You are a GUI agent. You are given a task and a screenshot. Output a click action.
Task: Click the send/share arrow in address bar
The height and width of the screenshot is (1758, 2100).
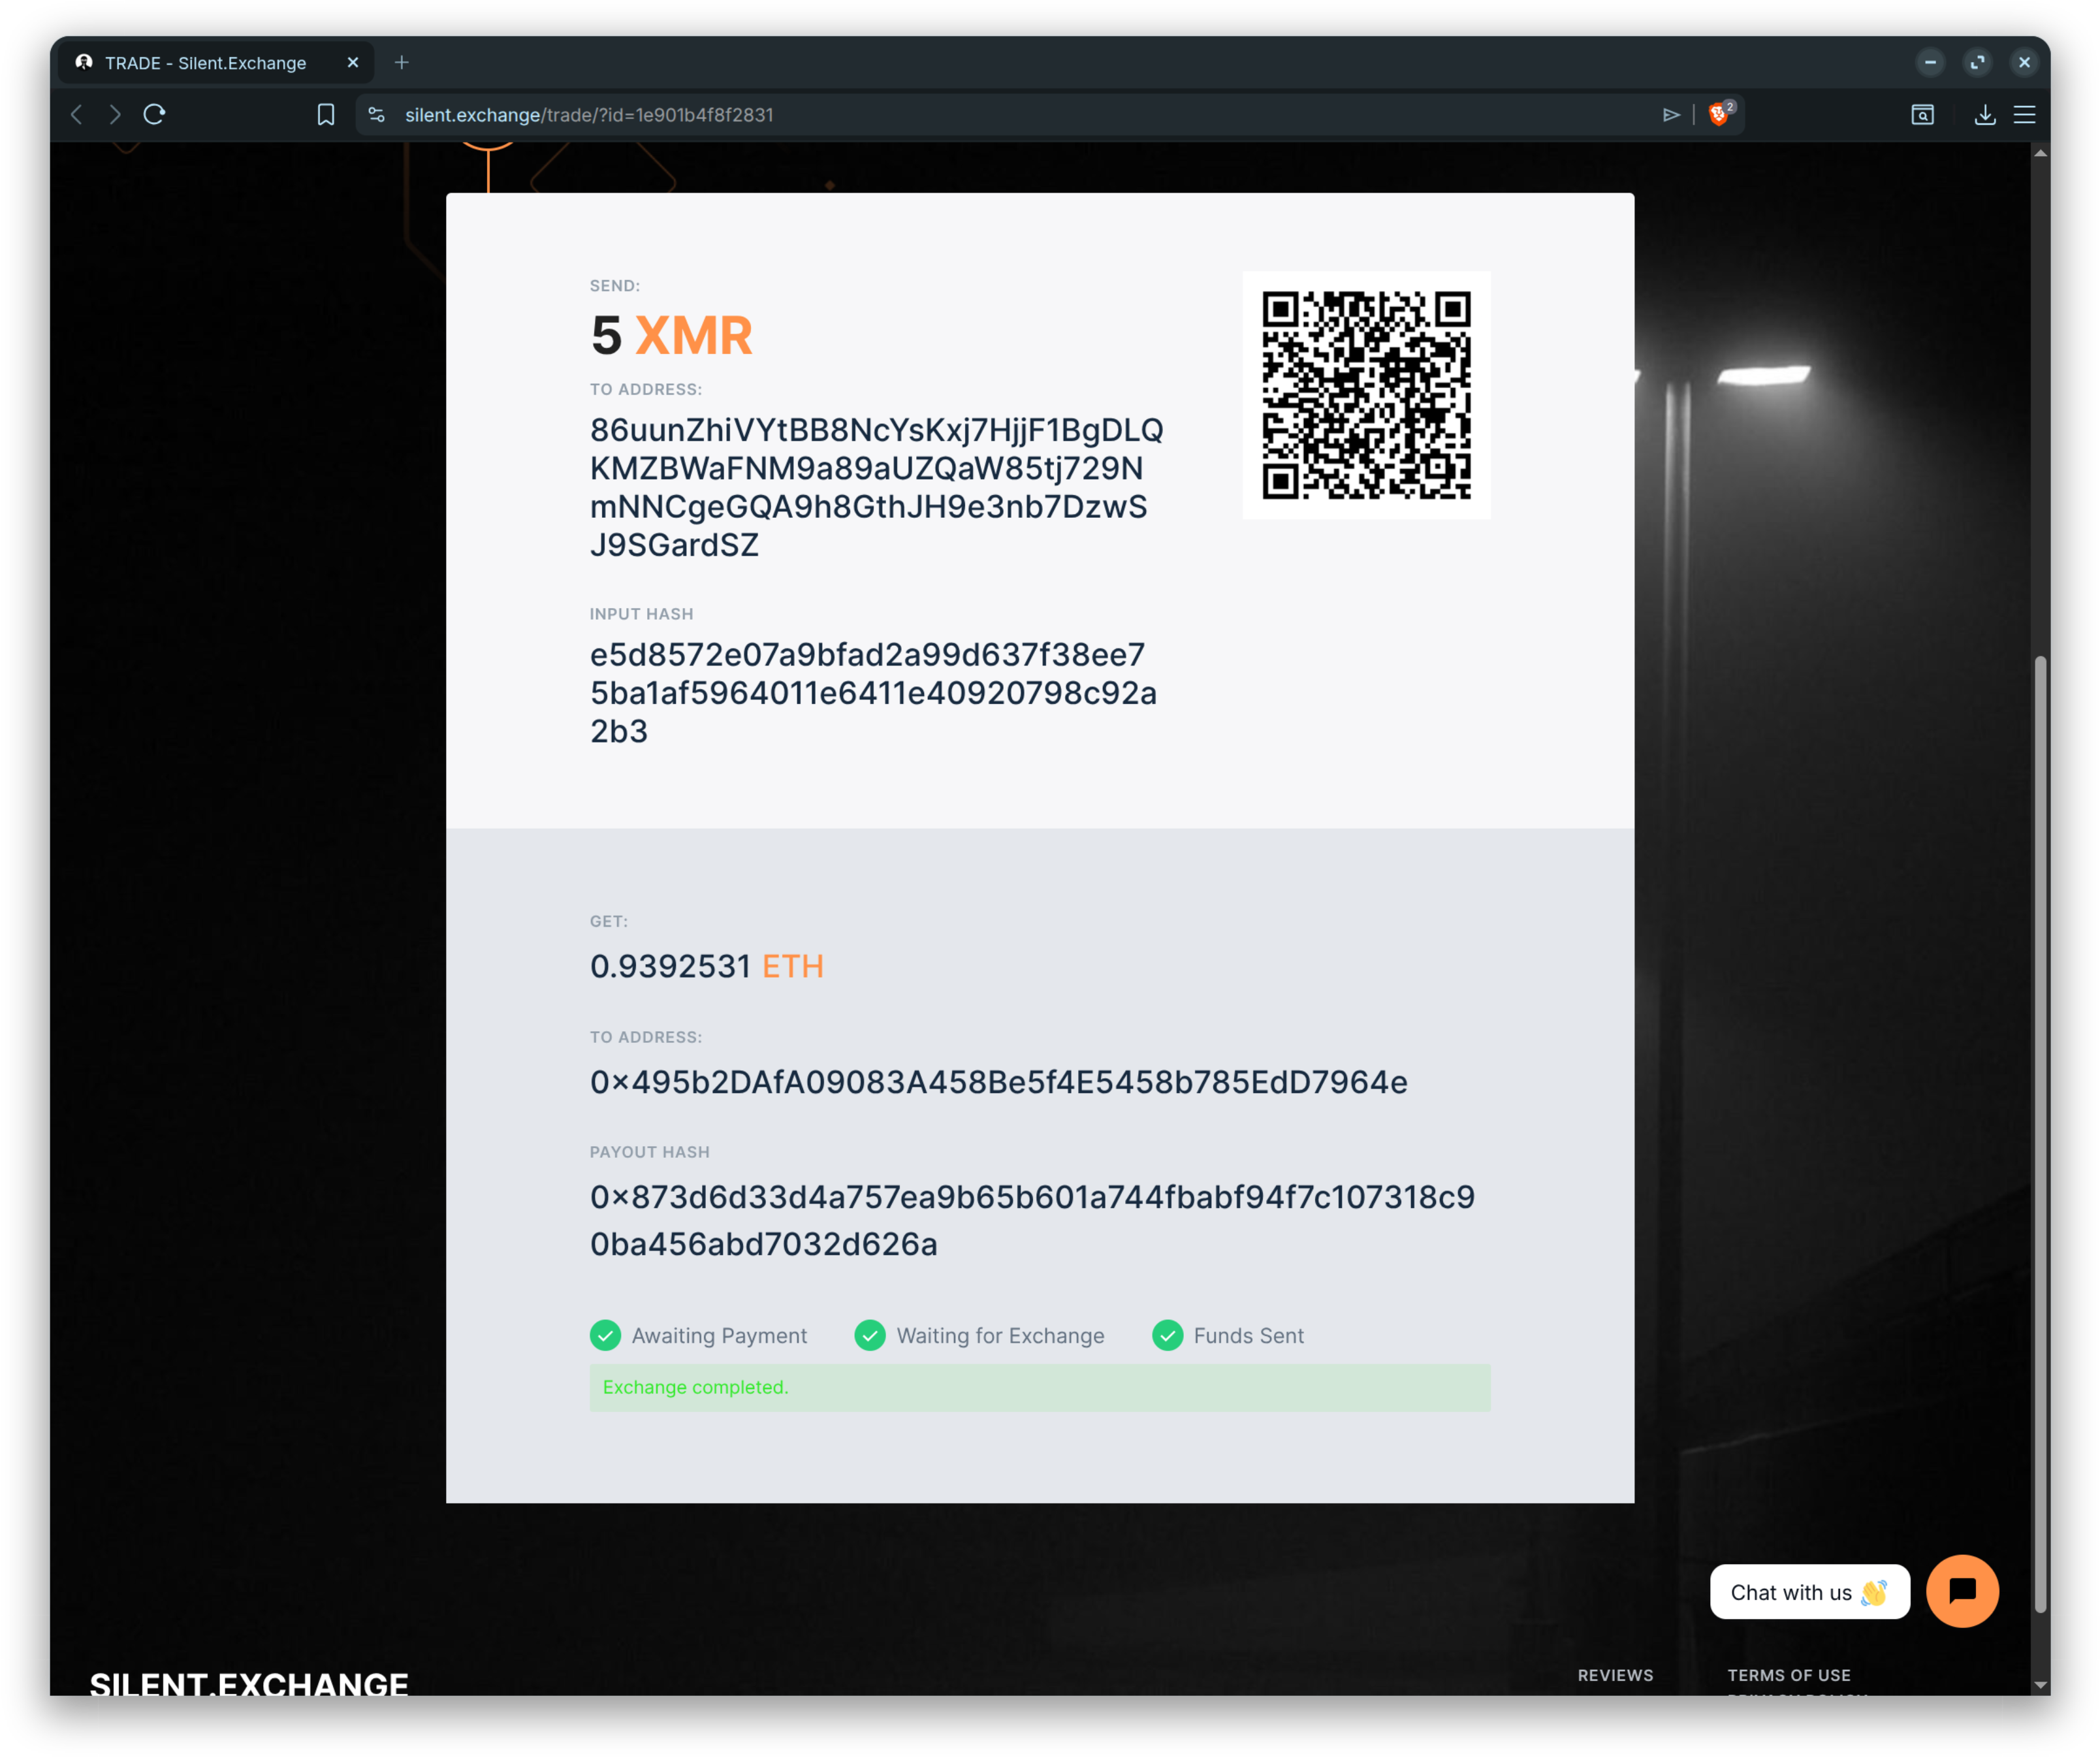(1671, 115)
